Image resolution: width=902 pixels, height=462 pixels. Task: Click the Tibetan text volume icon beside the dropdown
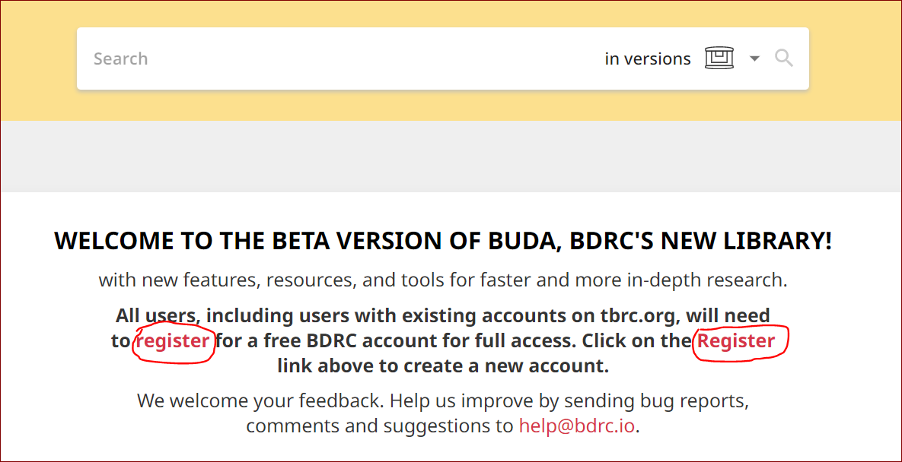(x=719, y=58)
